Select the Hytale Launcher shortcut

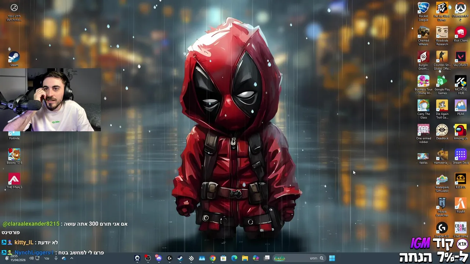[442, 207]
